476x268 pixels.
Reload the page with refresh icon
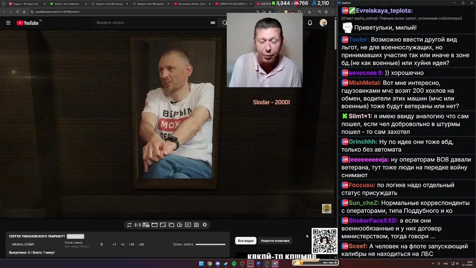point(18,12)
